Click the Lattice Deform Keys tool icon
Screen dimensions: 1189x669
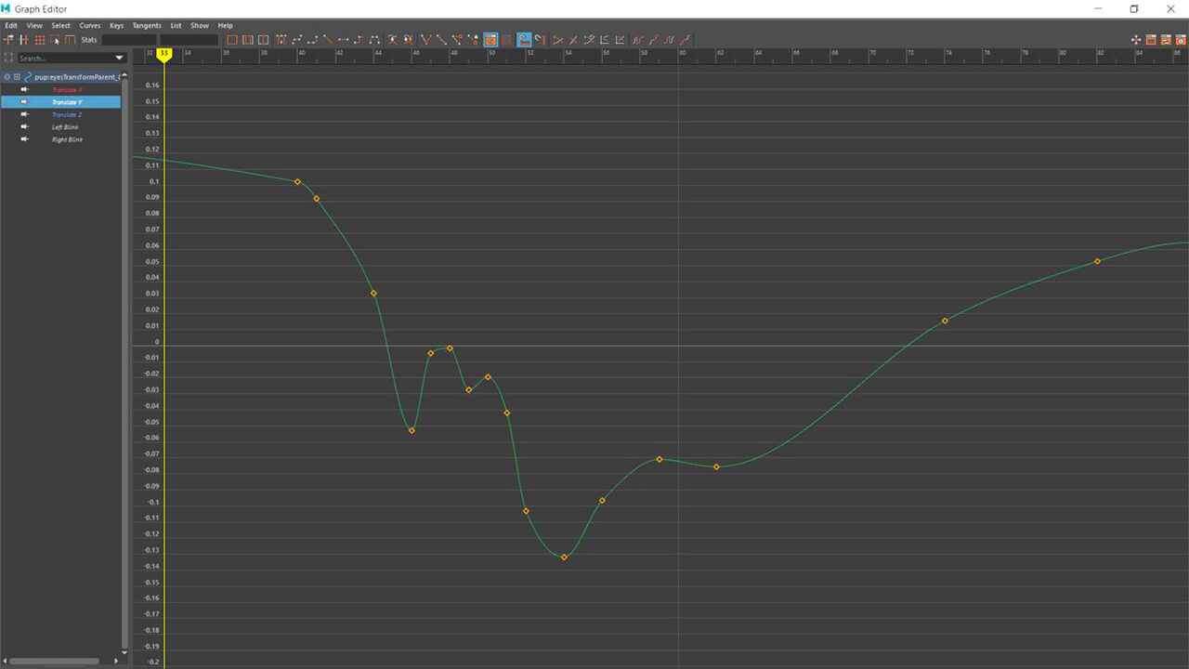pos(40,40)
